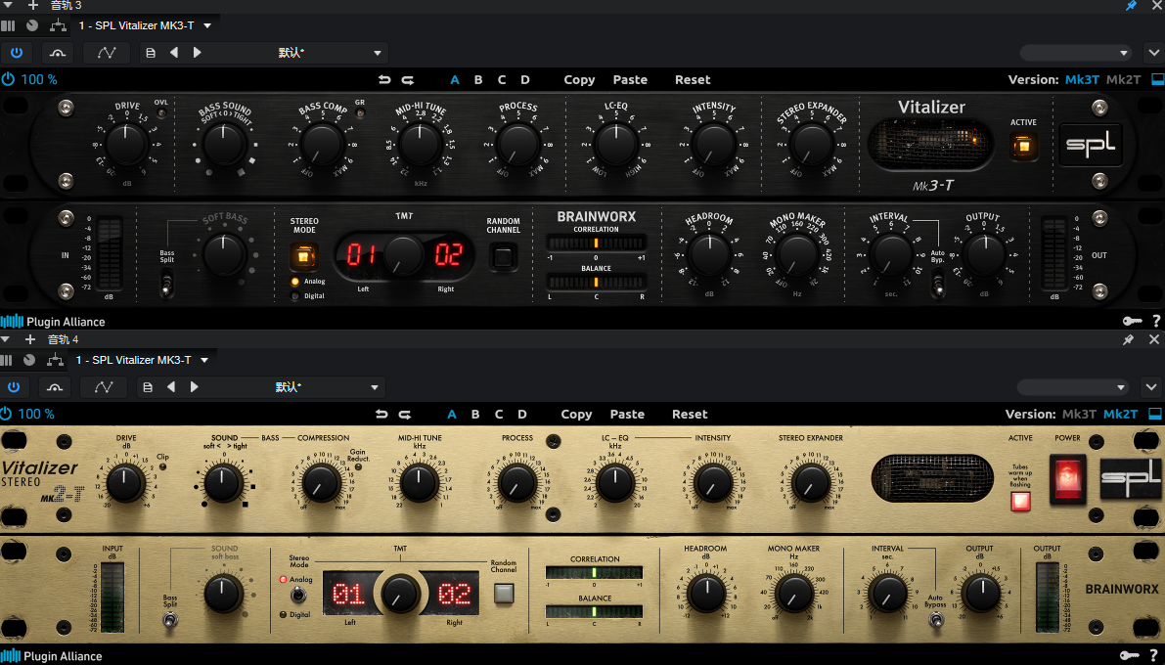
Task: Flip Auto Bypass switch on Mk3-T unit
Action: 938,285
